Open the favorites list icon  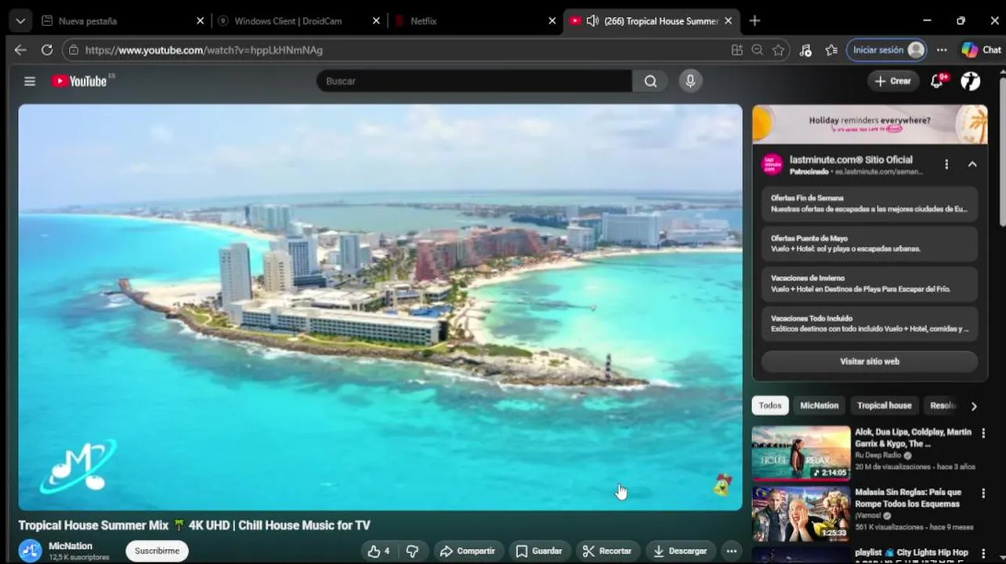(831, 50)
